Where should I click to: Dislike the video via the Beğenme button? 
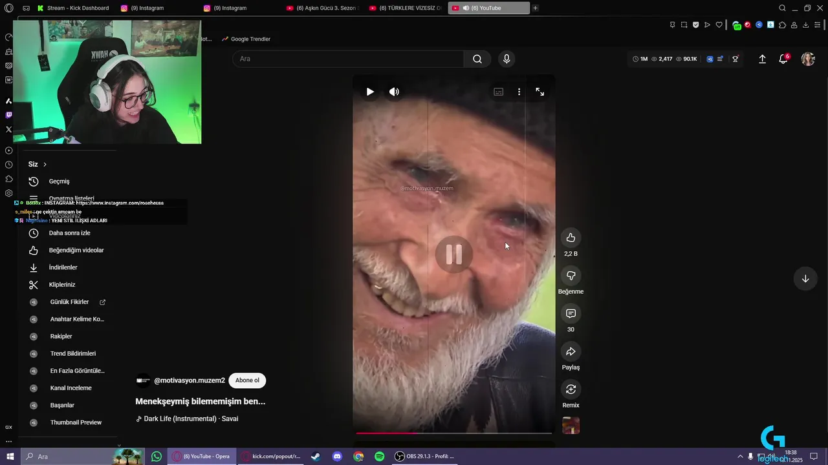click(571, 276)
